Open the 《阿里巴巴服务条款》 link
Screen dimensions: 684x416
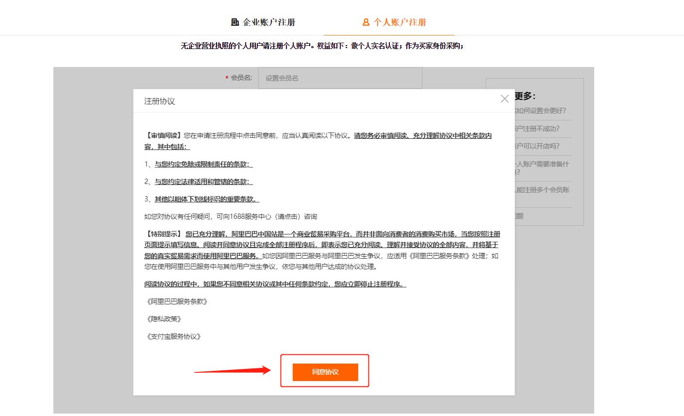(177, 301)
